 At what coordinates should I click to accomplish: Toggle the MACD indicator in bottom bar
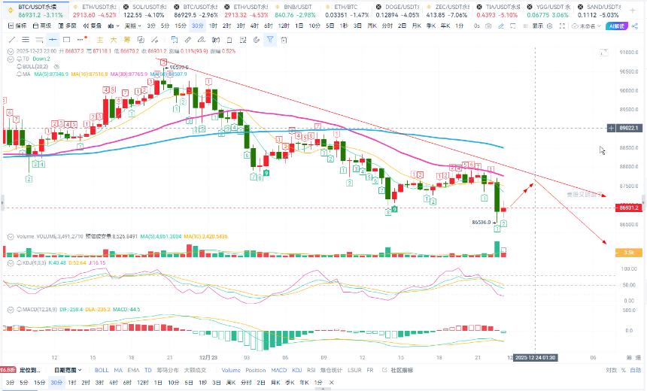[x=279, y=370]
